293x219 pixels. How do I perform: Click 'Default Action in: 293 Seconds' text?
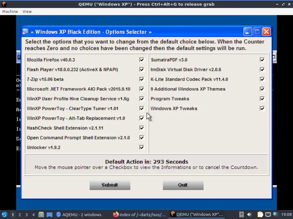click(147, 162)
